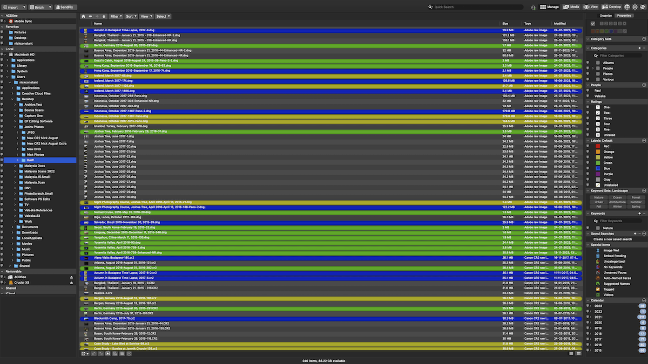Viewport: 648px width, 364px height.
Task: Click the SendPix button
Action: pyautogui.click(x=65, y=6)
